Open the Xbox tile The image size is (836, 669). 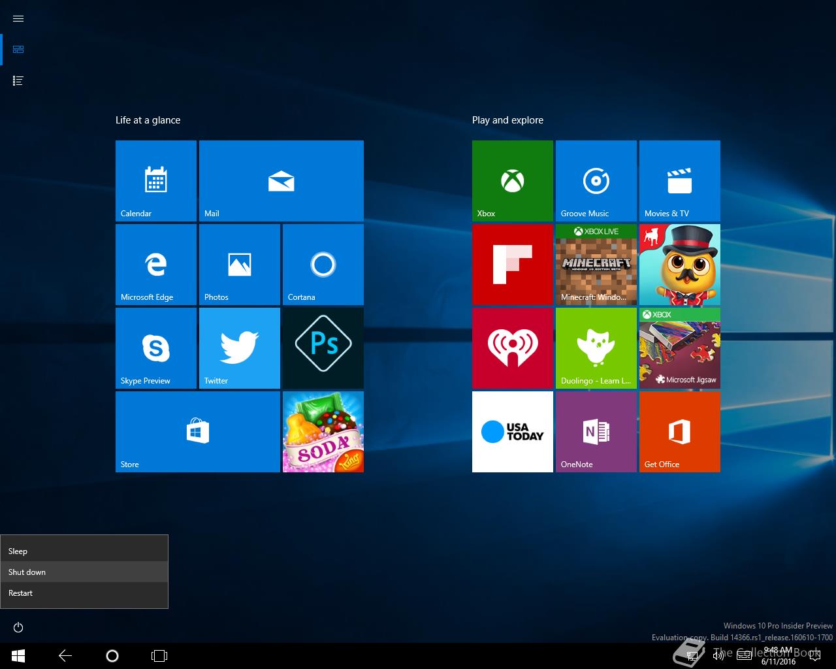click(513, 181)
